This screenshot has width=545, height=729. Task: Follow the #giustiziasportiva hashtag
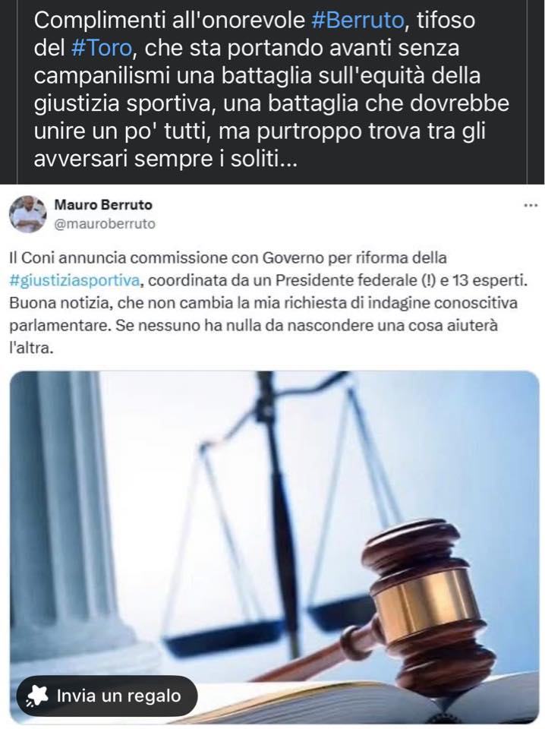click(74, 280)
